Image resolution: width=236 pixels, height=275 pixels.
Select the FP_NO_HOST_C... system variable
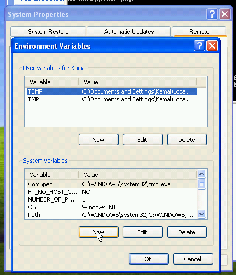tap(112, 192)
